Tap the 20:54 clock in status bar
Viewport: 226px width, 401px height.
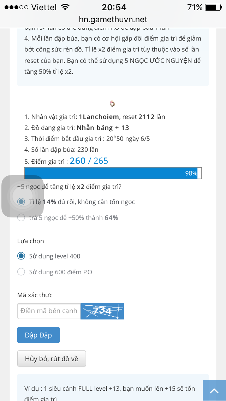pyautogui.click(x=114, y=7)
